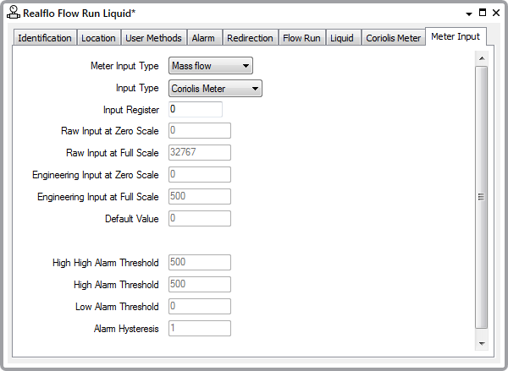Screen dimensions: 508x371
Task: Expand the Meter Input Type dropdown
Action: point(211,66)
